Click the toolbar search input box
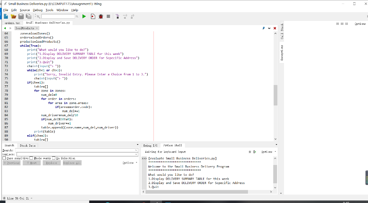The height and width of the screenshot is (203, 368). pos(58,16)
